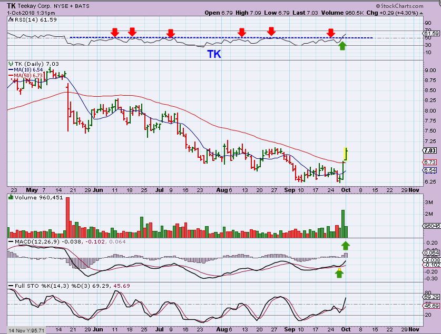Click the 61.59 RSI value tag

431,34
